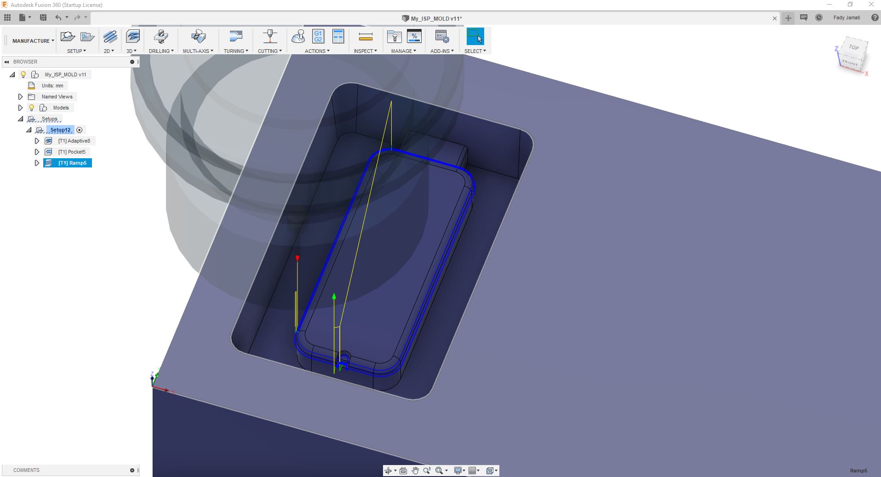Click the Save icon in title bar
881x477 pixels.
point(43,17)
